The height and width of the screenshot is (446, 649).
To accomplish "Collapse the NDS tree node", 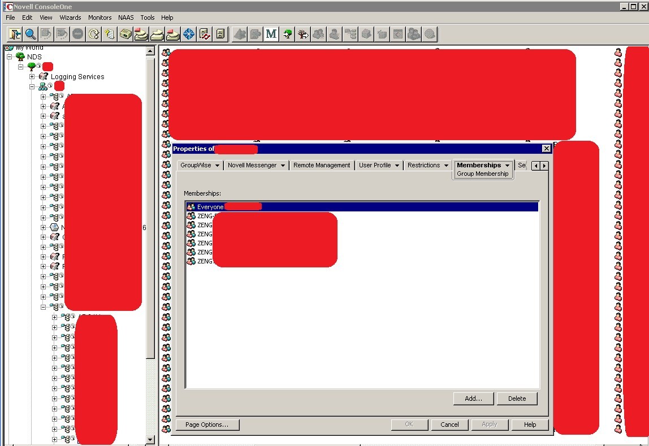I will tap(9, 57).
